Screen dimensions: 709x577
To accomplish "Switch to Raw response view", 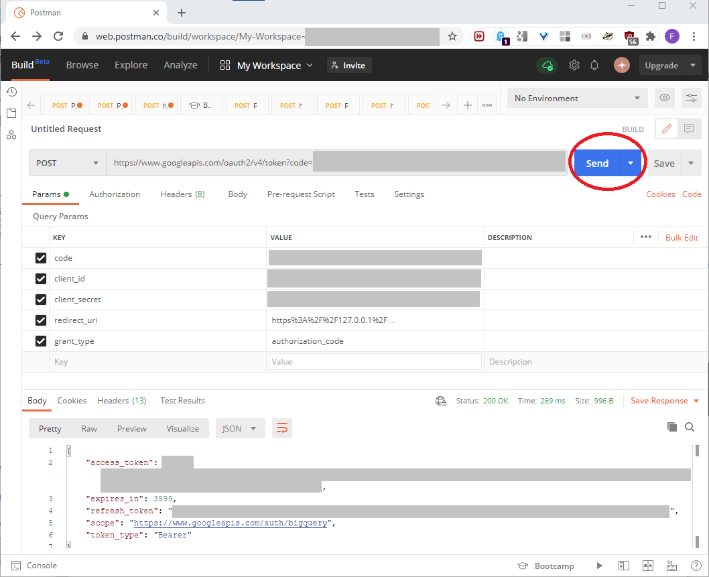I will tap(89, 428).
